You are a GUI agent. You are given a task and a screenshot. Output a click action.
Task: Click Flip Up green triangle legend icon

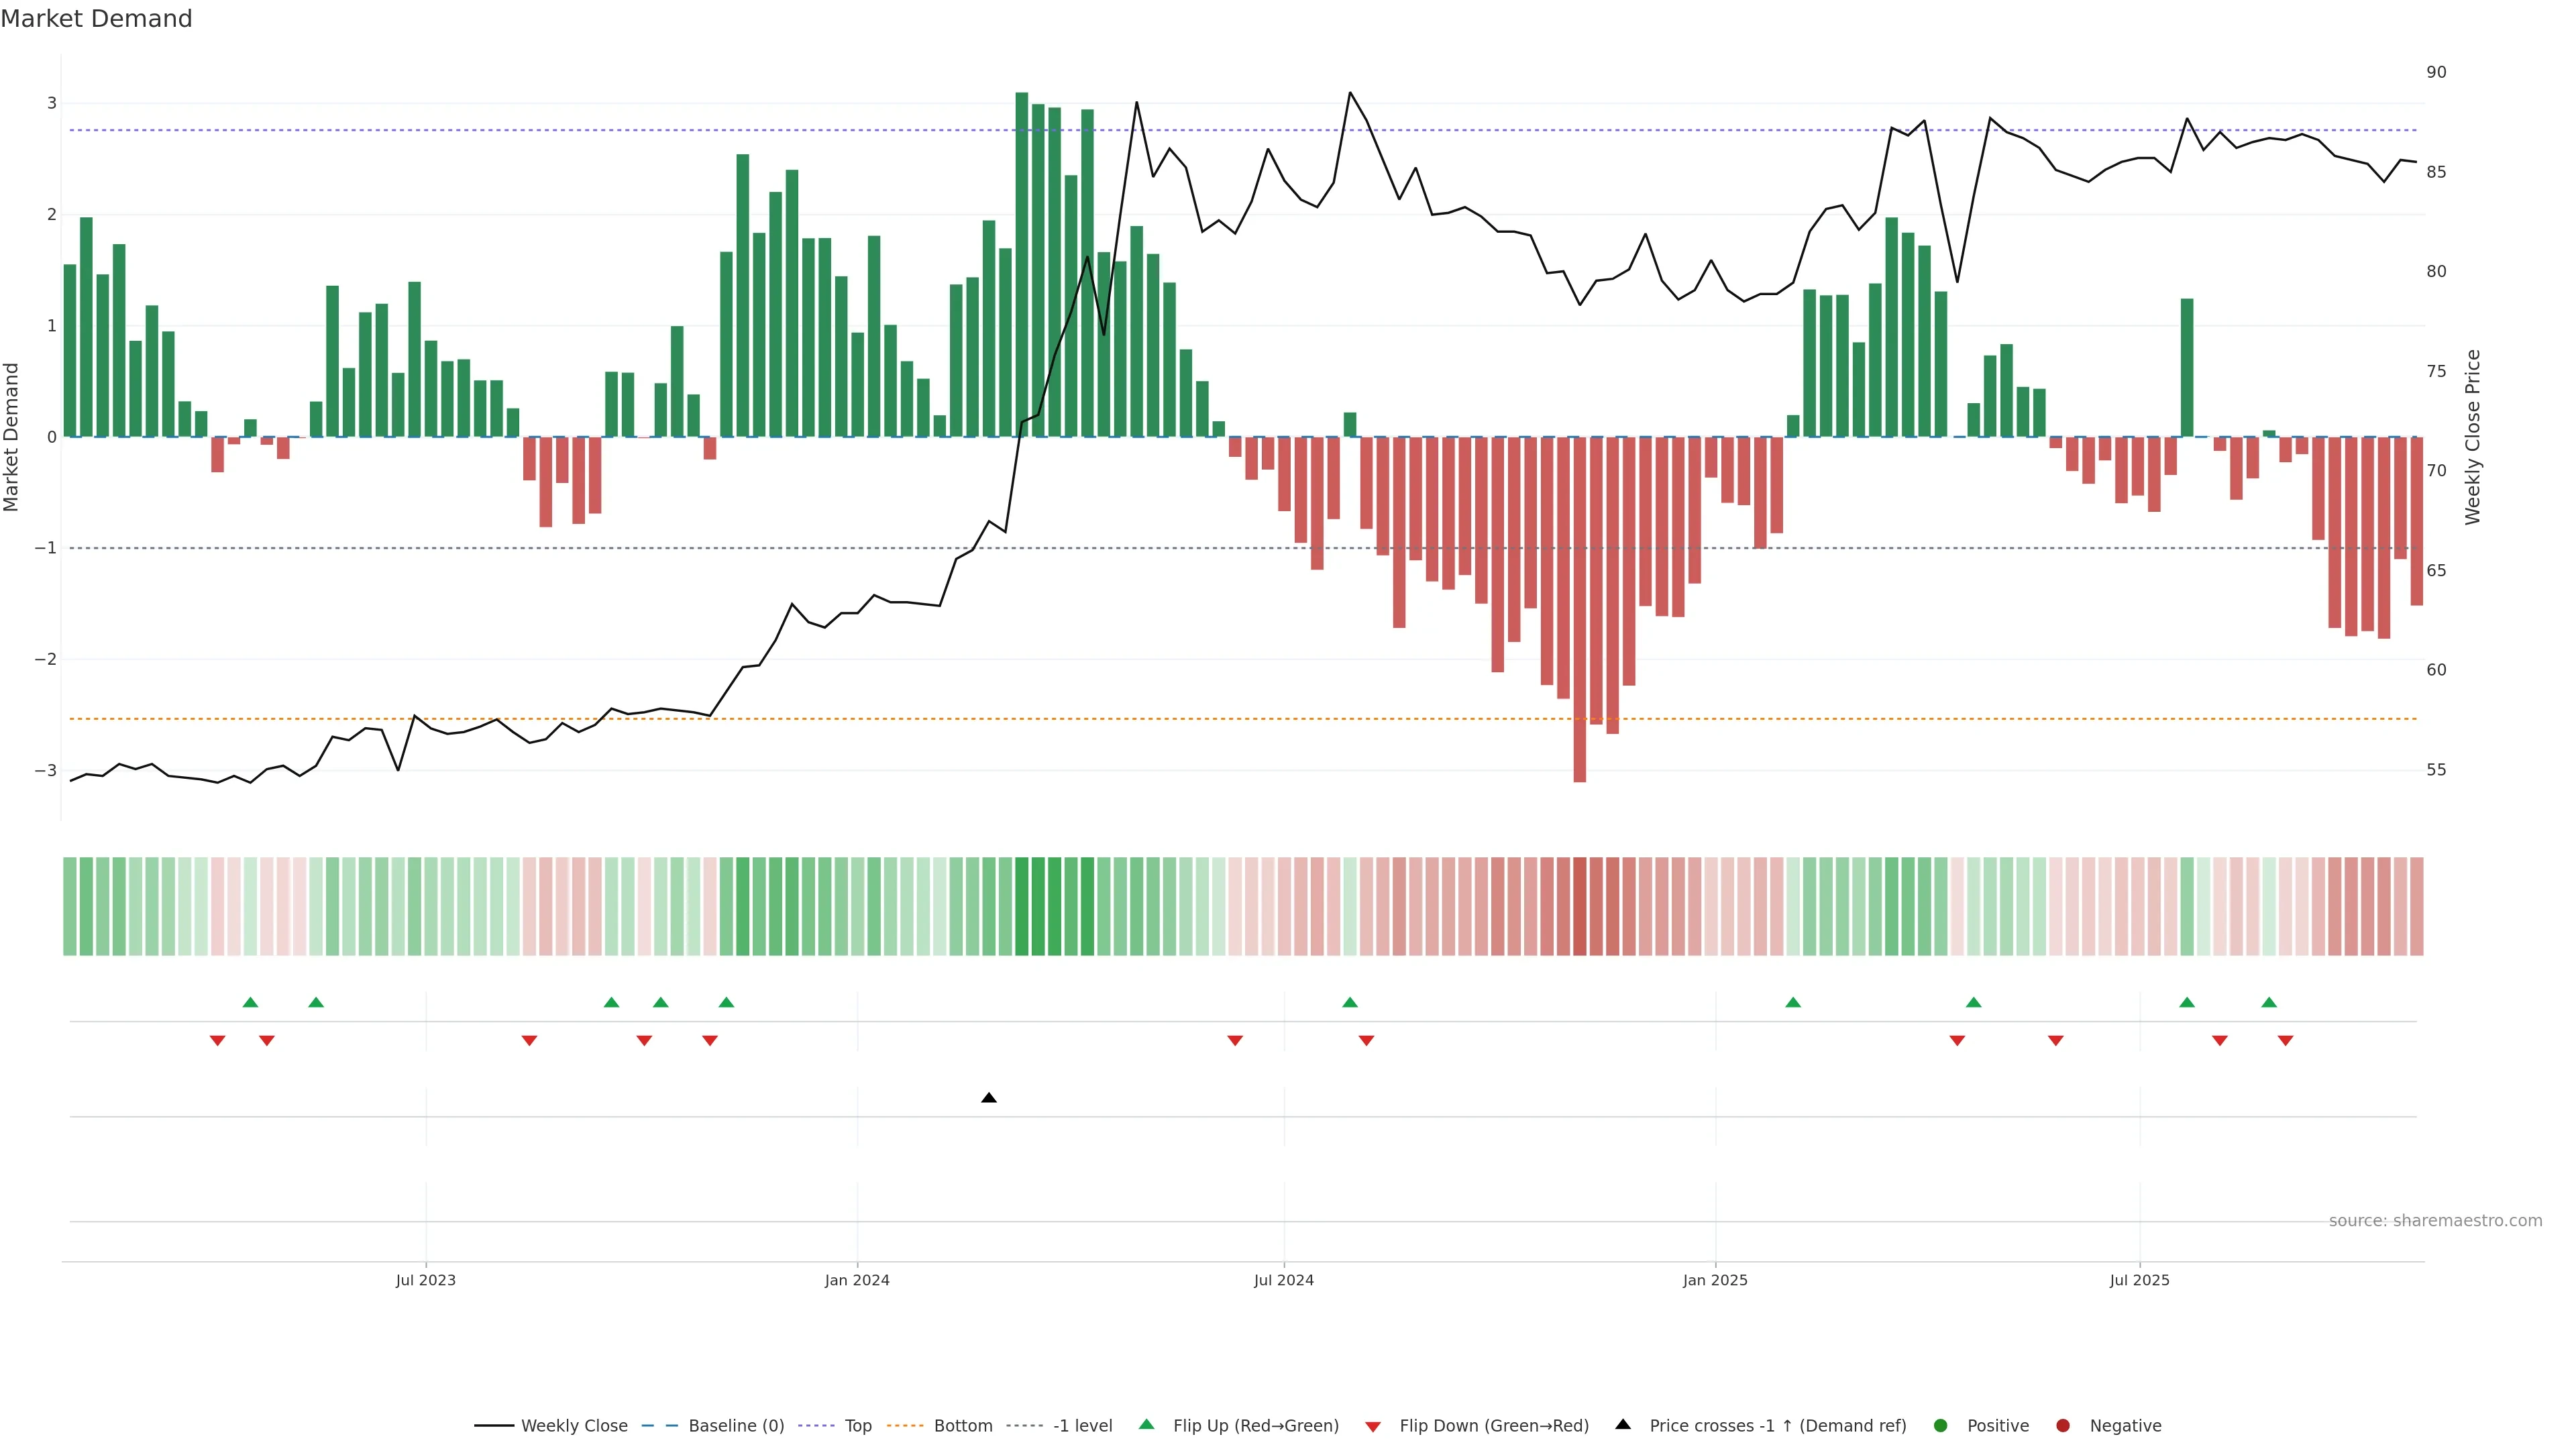pos(1147,1425)
